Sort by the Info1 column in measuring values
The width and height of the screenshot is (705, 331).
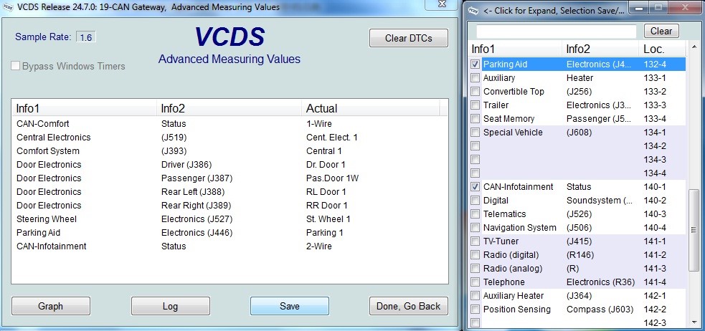(85, 109)
